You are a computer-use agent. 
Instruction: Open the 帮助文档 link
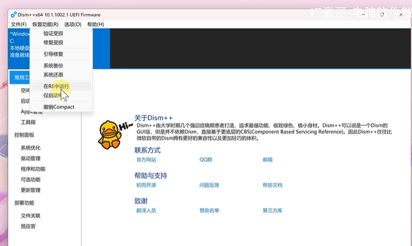272,185
